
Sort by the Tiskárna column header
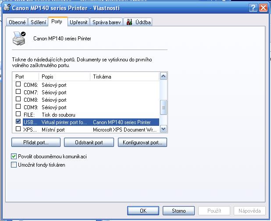(125, 77)
